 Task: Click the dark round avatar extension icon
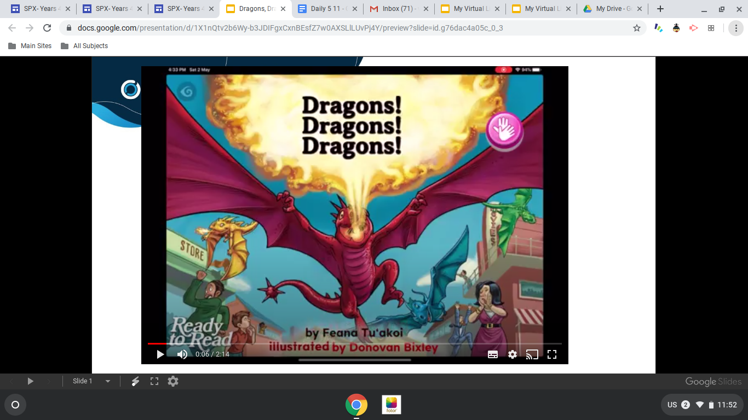coord(676,28)
